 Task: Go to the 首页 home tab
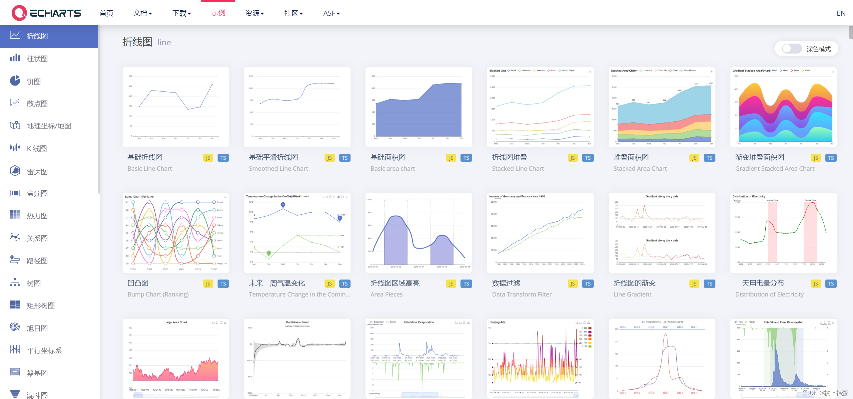coord(106,13)
